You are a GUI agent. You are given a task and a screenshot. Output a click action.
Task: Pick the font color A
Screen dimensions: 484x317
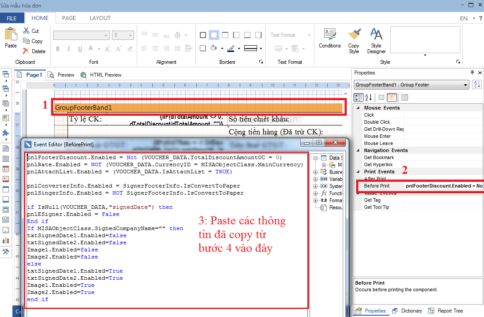91,49
